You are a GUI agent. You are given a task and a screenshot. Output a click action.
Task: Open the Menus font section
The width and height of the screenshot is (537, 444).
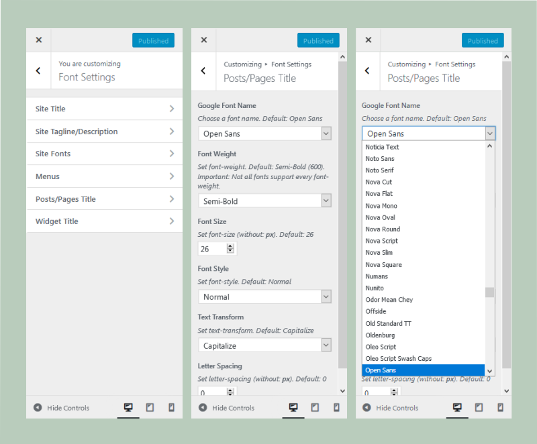click(105, 176)
